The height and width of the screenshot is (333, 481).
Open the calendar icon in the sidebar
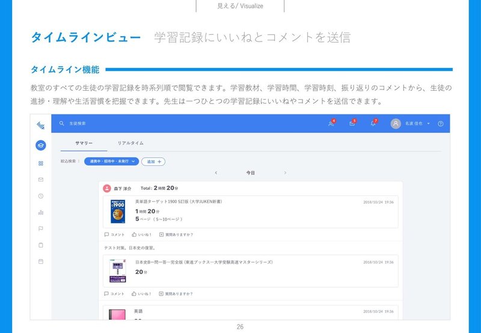(41, 261)
